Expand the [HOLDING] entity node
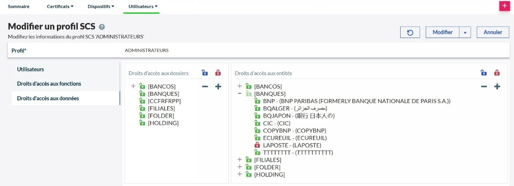The image size is (514, 186). (x=240, y=174)
